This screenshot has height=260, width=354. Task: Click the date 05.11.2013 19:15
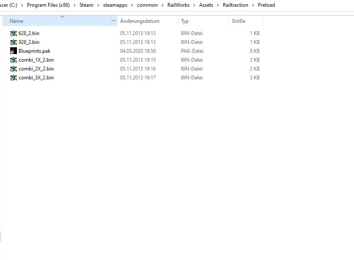(138, 60)
